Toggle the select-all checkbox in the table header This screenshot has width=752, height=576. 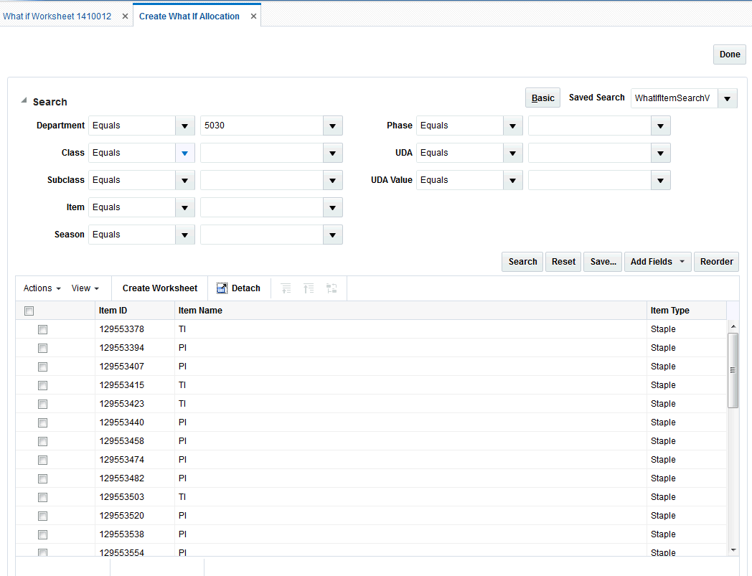tap(29, 311)
